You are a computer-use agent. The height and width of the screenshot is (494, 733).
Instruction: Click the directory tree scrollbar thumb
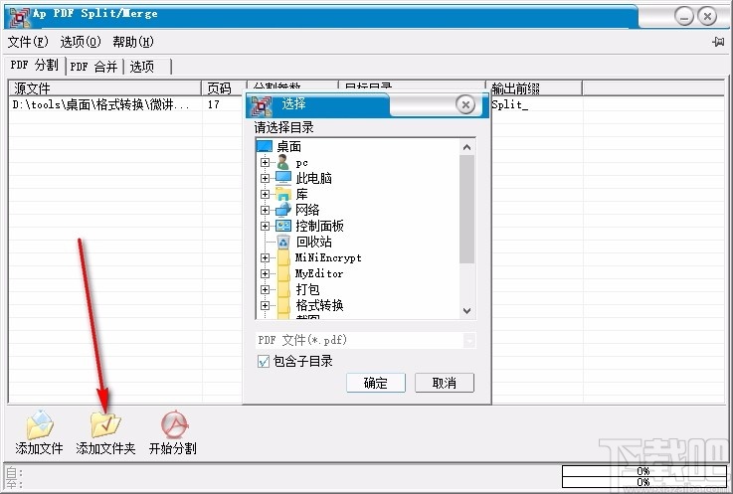tap(466, 210)
